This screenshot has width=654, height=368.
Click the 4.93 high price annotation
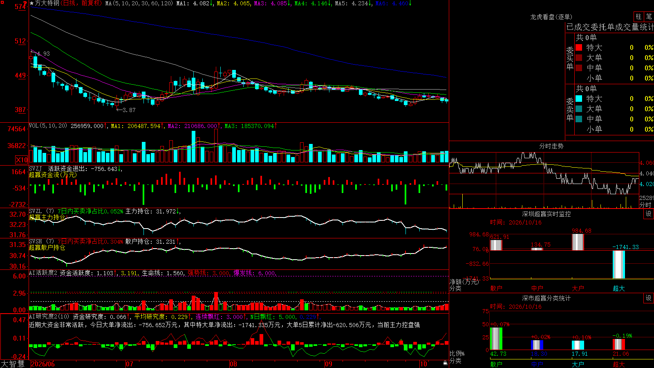pos(40,54)
